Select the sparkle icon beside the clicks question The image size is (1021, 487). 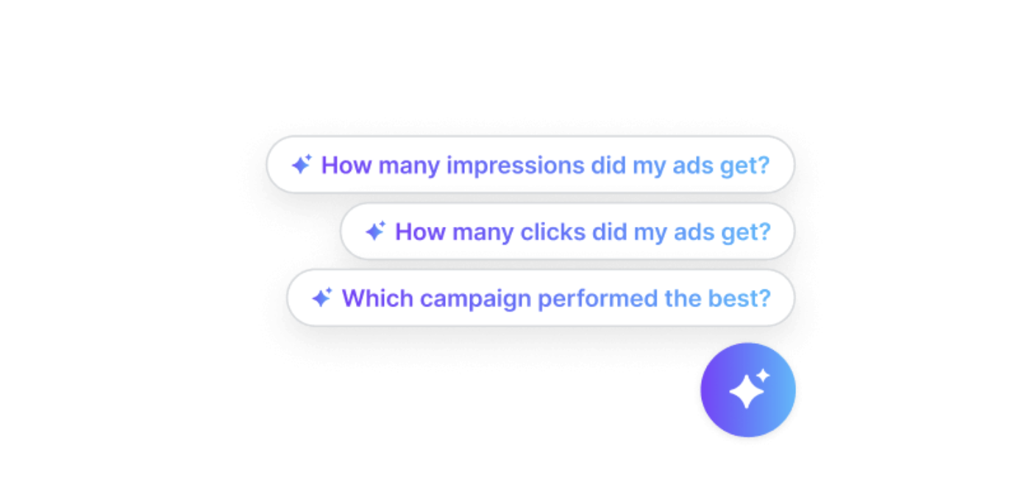(x=377, y=231)
